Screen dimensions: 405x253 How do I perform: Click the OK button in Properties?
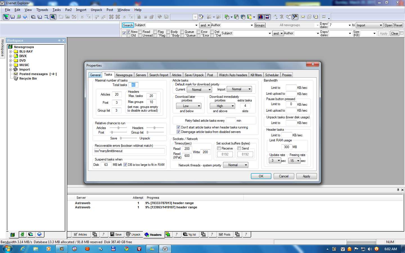(x=261, y=176)
